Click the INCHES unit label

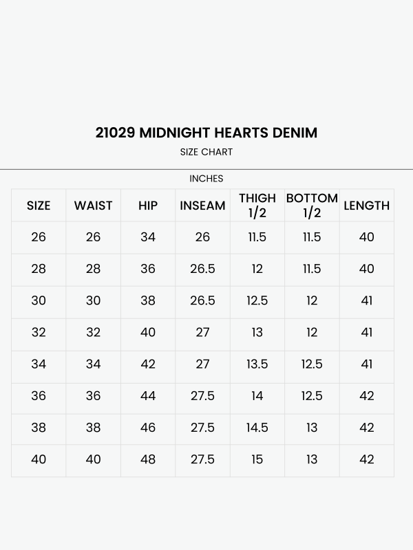[x=206, y=179]
